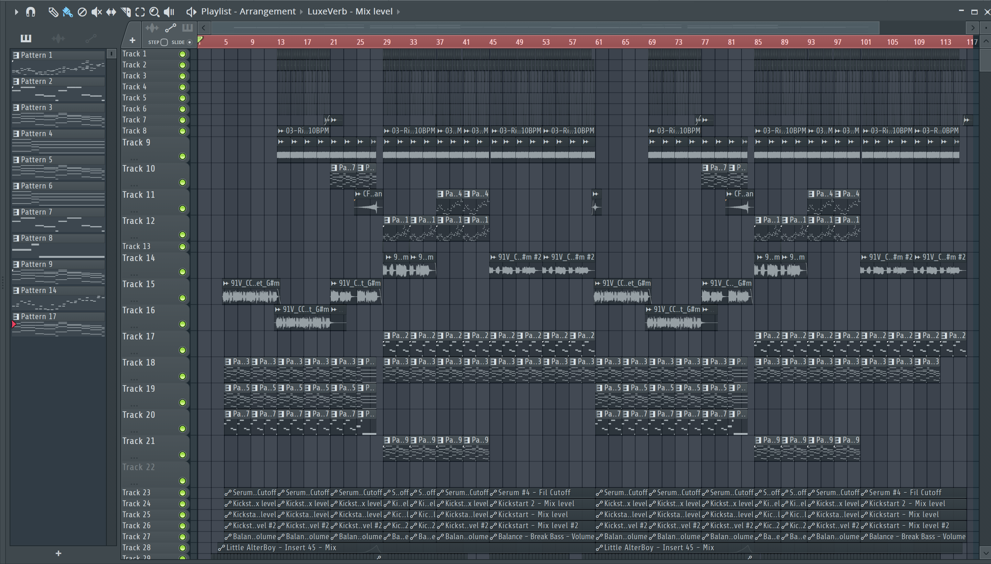
Task: Select the Delete tool
Action: click(x=82, y=12)
